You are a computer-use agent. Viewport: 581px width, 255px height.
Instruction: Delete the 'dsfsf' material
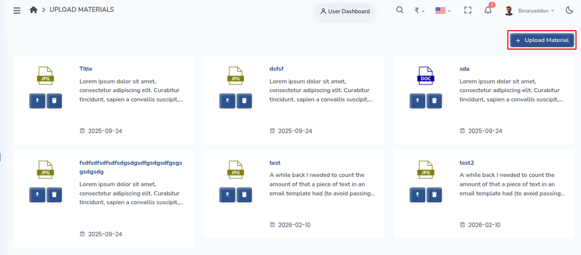coord(244,101)
